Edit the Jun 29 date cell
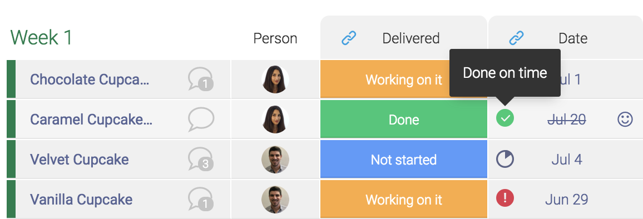The width and height of the screenshot is (643, 219). coord(567,200)
